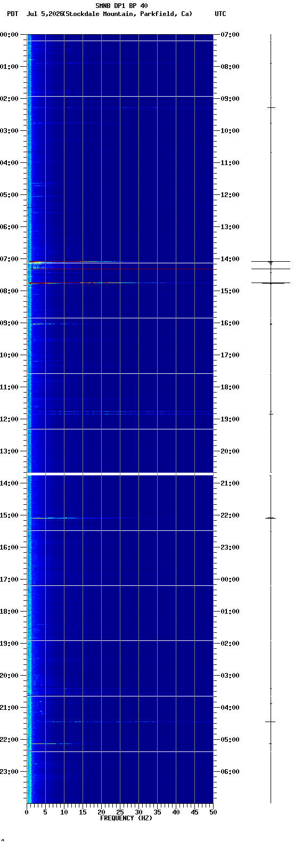Select the '35' frequency axis tick label

point(157,812)
